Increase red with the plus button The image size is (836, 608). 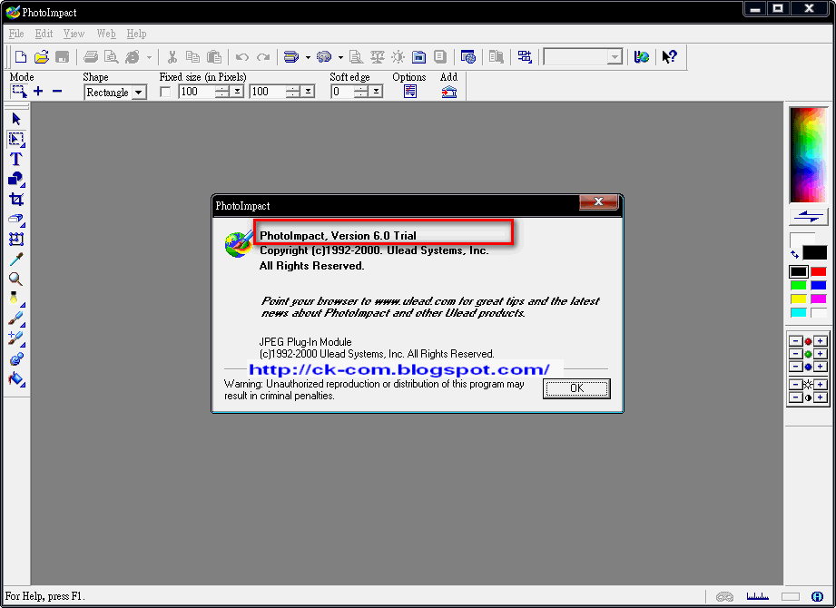821,341
